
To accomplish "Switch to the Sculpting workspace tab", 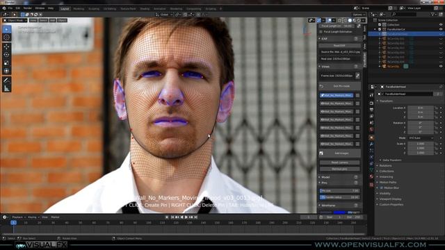I will click(x=94, y=9).
